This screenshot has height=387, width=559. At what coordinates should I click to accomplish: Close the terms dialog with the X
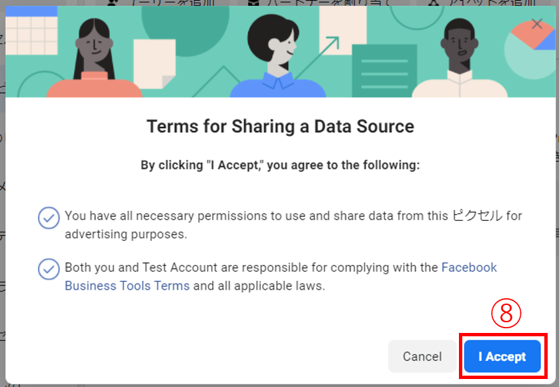[x=537, y=24]
